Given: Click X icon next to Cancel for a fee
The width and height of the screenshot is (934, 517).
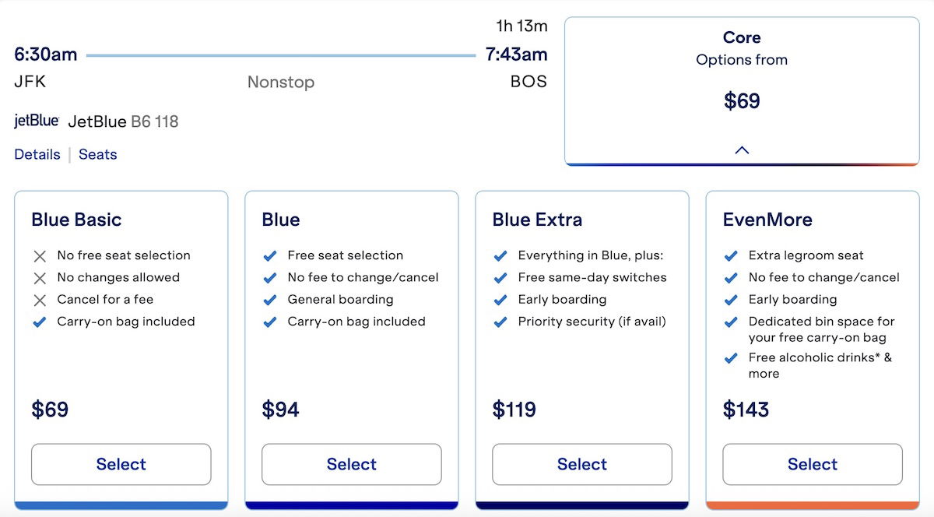Looking at the screenshot, I should pyautogui.click(x=40, y=300).
